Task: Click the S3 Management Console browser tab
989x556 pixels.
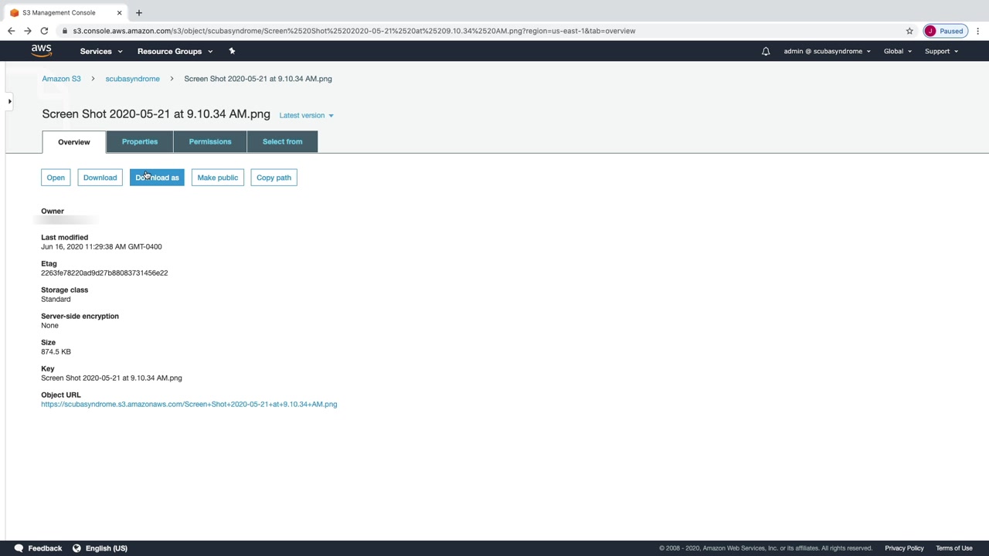Action: [x=65, y=12]
